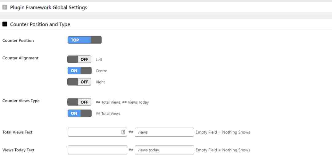Viewport: 332px width, 160px height.
Task: Click the Left alignment label
Action: click(99, 60)
